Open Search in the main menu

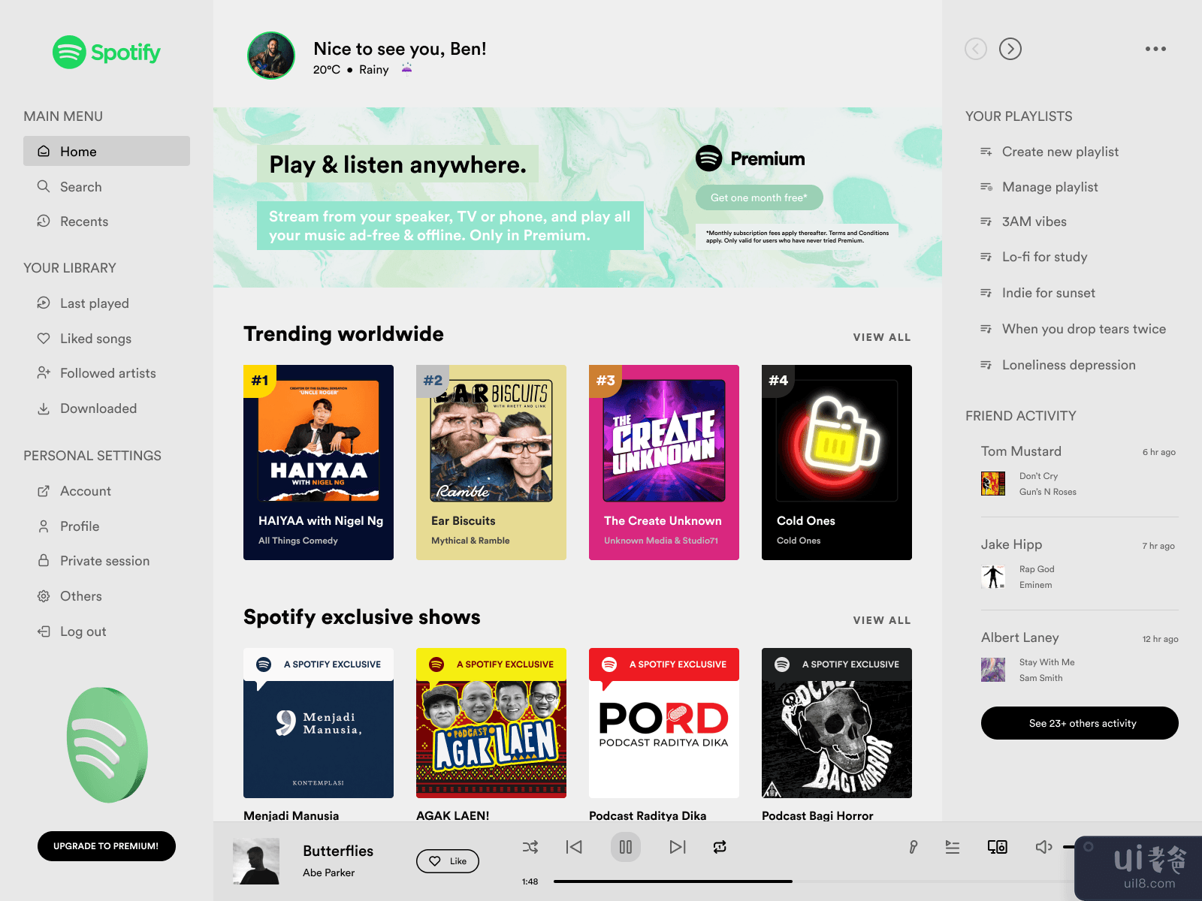pyautogui.click(x=80, y=187)
